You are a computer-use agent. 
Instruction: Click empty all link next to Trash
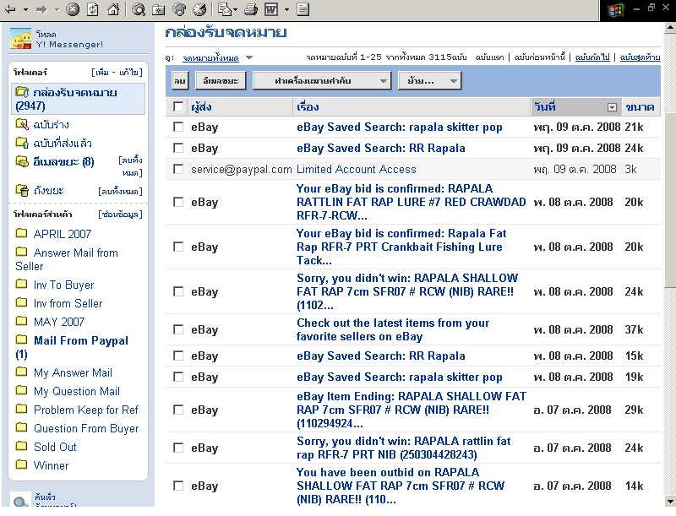tap(120, 191)
